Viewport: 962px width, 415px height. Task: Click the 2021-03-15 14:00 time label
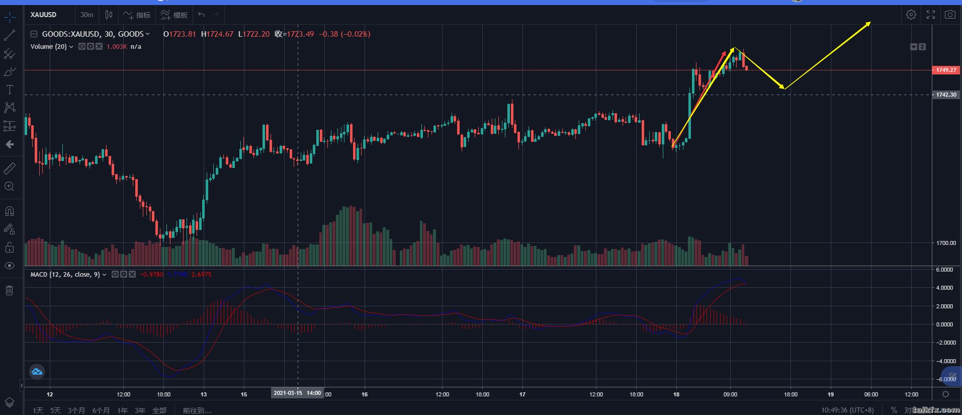point(298,393)
